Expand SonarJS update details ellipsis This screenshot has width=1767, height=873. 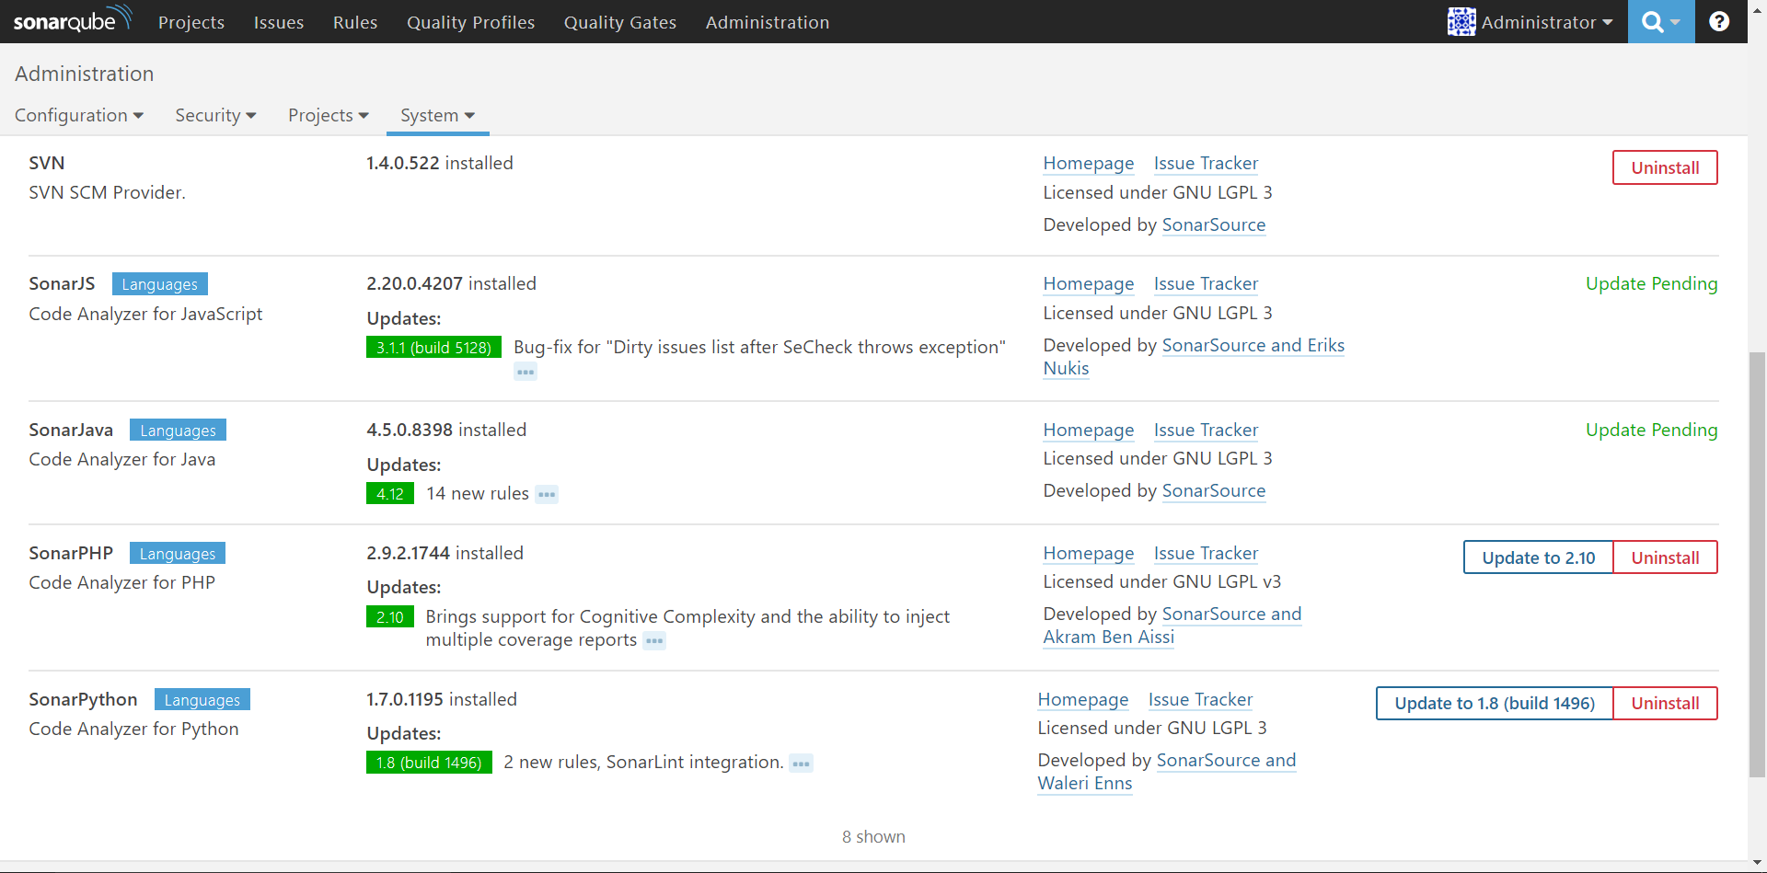point(525,373)
